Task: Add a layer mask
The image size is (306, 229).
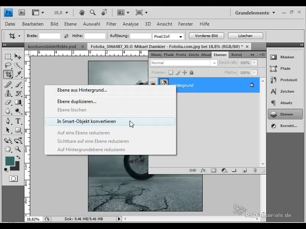Action: pyautogui.click(x=213, y=170)
